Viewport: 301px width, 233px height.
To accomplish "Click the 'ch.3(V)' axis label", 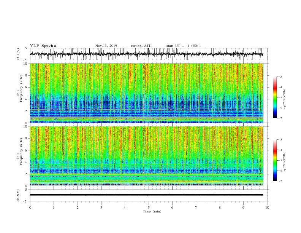I will pos(18,195).
